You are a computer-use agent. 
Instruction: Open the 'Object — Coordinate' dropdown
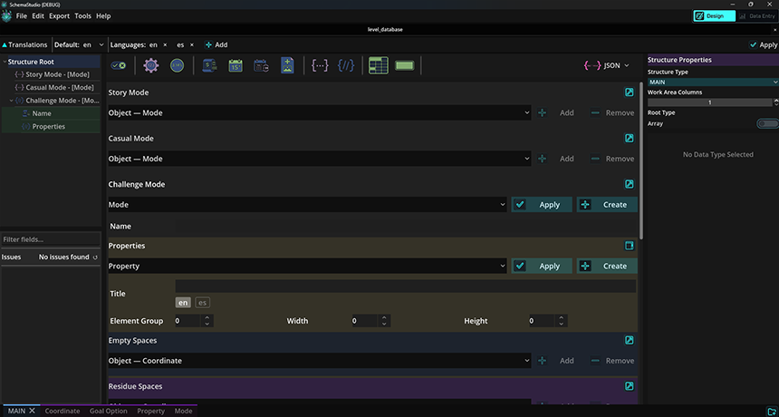(x=320, y=361)
